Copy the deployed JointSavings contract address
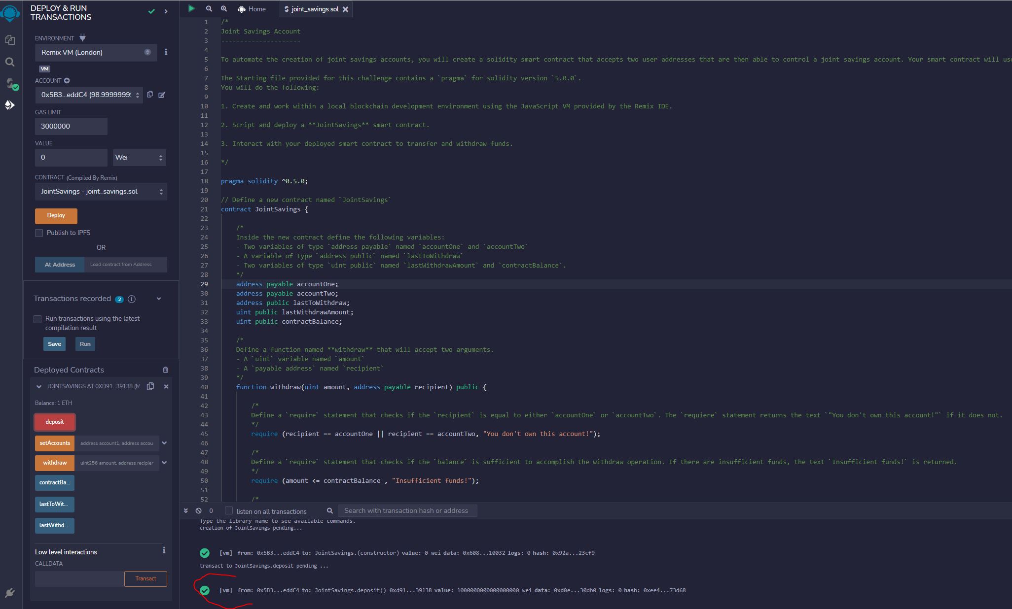 (150, 387)
